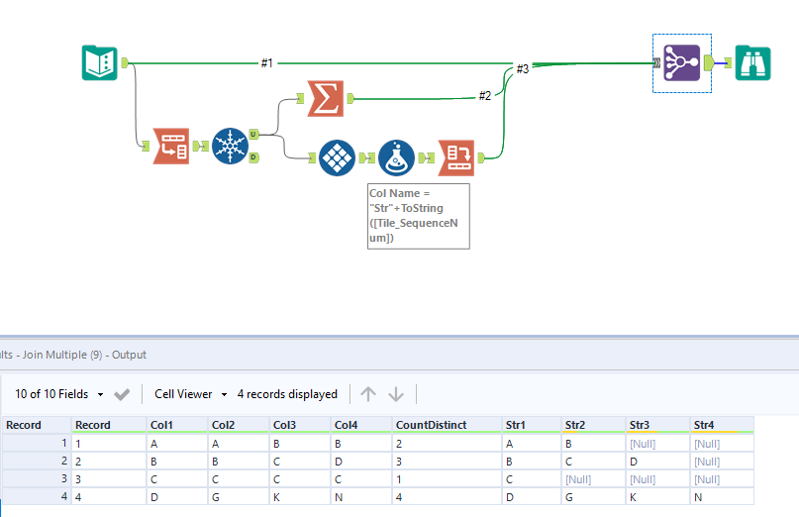Click the Col4 cell containing D in row 2
Image resolution: width=799 pixels, height=517 pixels.
click(x=361, y=462)
